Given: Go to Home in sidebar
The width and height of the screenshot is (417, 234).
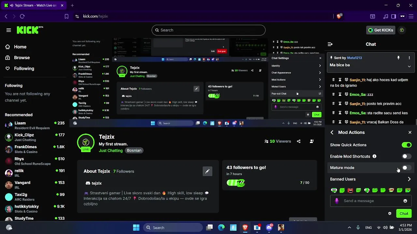Looking at the screenshot, I should point(16,47).
